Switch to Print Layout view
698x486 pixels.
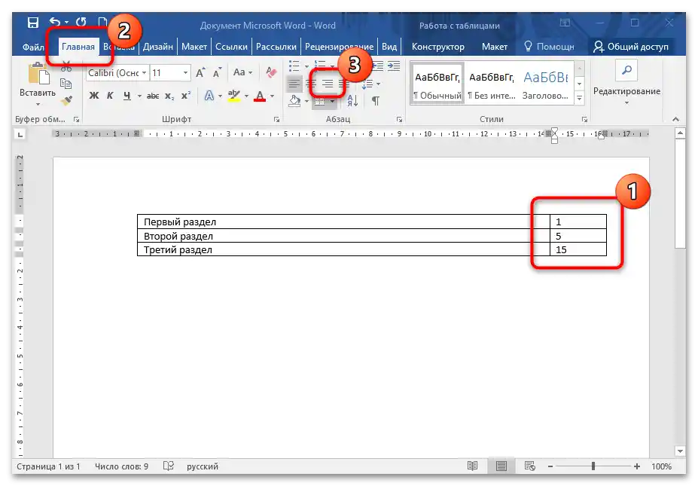click(501, 466)
